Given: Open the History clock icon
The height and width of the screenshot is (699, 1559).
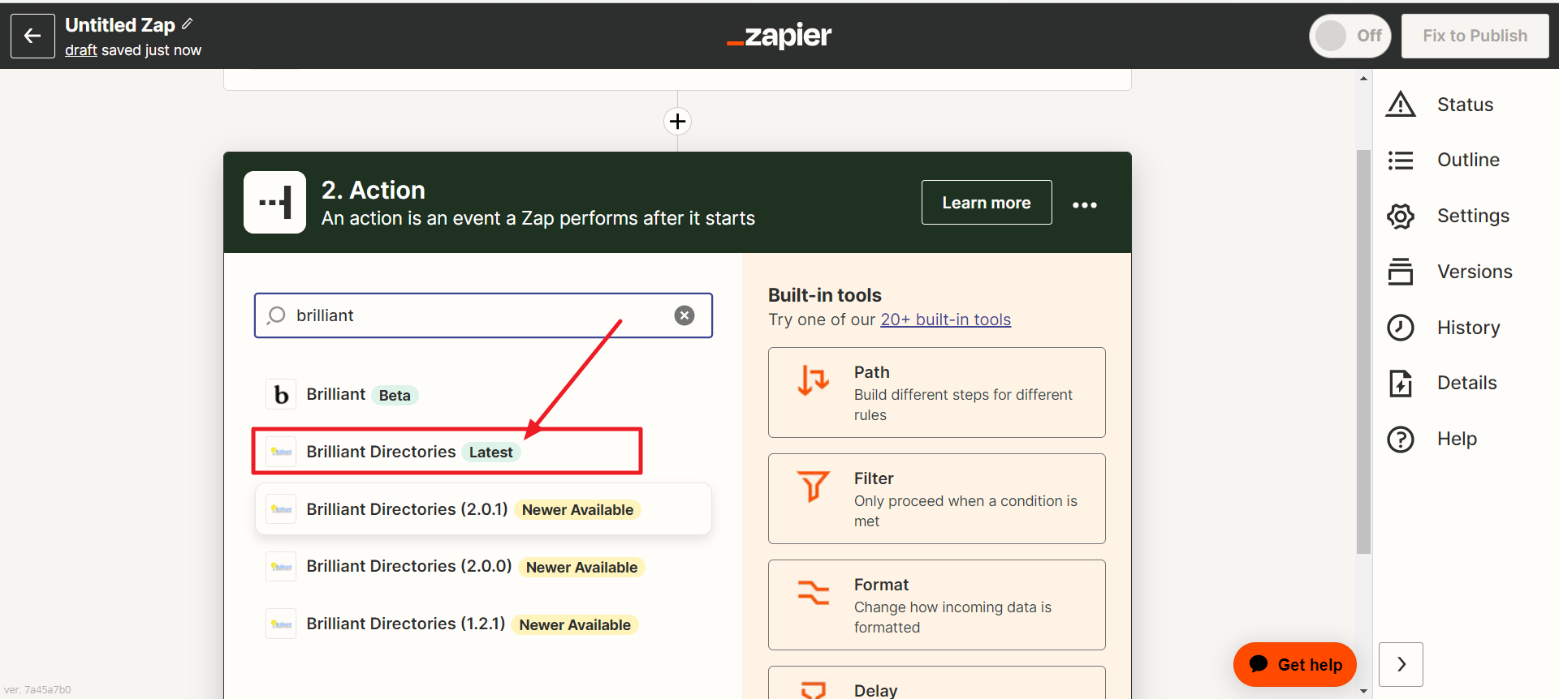Looking at the screenshot, I should pos(1401,328).
